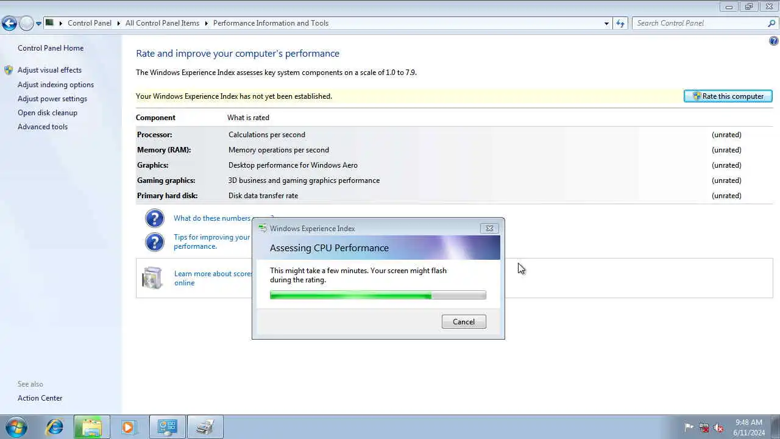This screenshot has width=780, height=439.
Task: Refresh the Control Panel page
Action: click(x=620, y=23)
